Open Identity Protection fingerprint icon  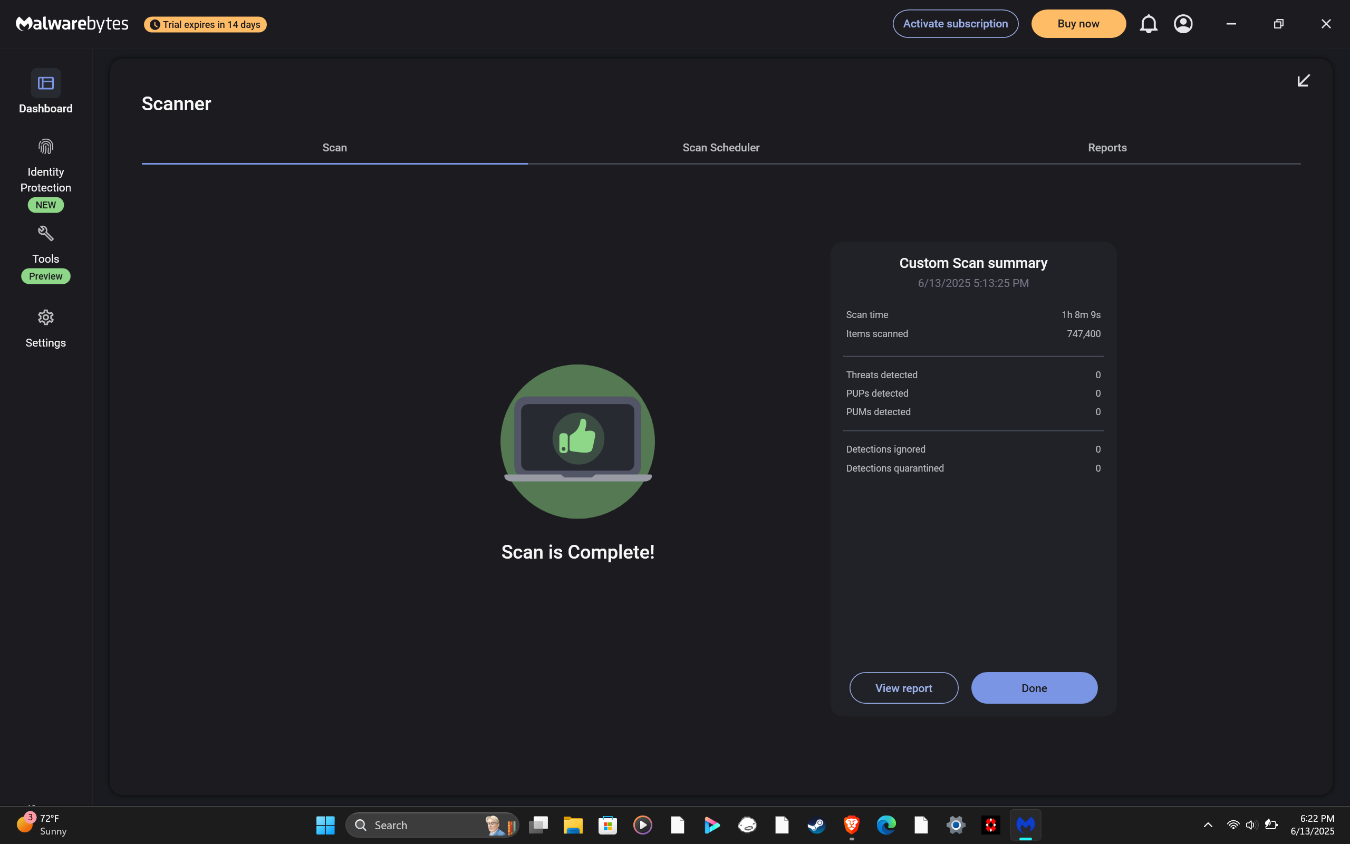(46, 147)
